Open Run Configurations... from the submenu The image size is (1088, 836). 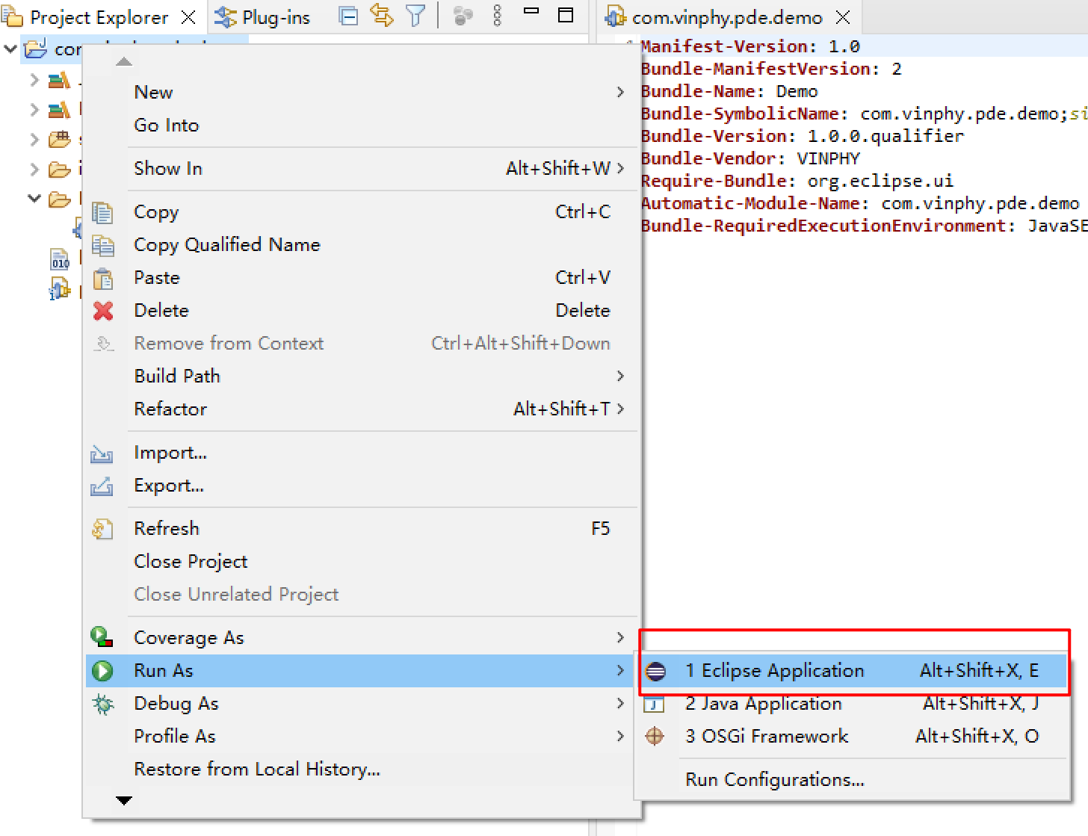point(775,779)
